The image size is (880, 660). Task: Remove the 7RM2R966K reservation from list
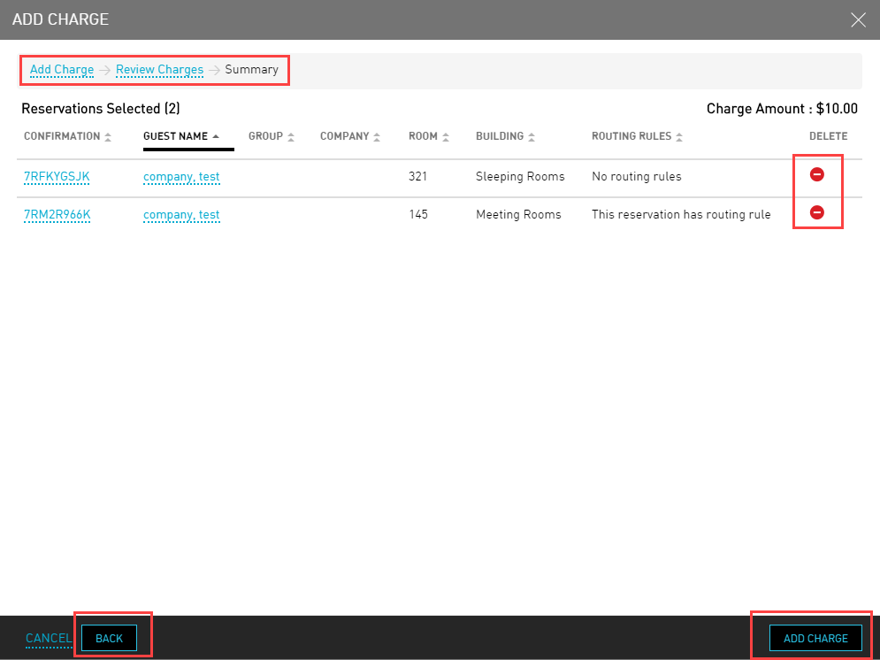[x=817, y=212]
